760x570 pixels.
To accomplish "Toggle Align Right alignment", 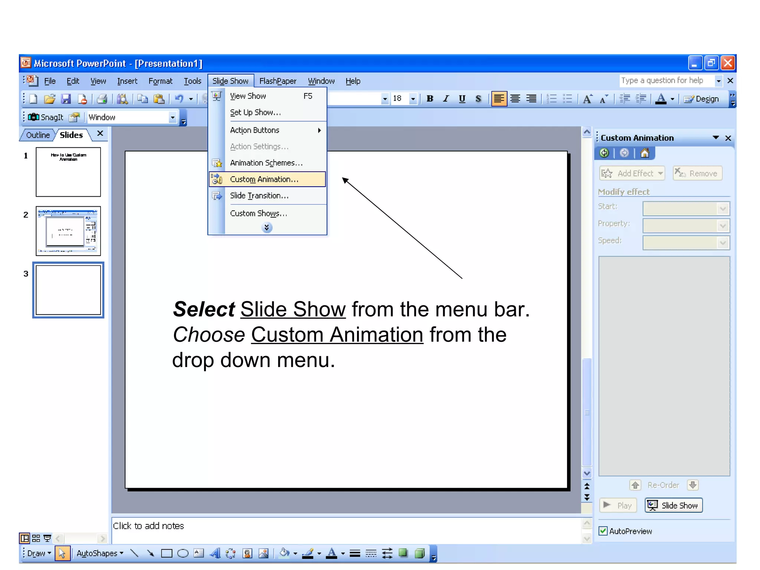I will [531, 99].
